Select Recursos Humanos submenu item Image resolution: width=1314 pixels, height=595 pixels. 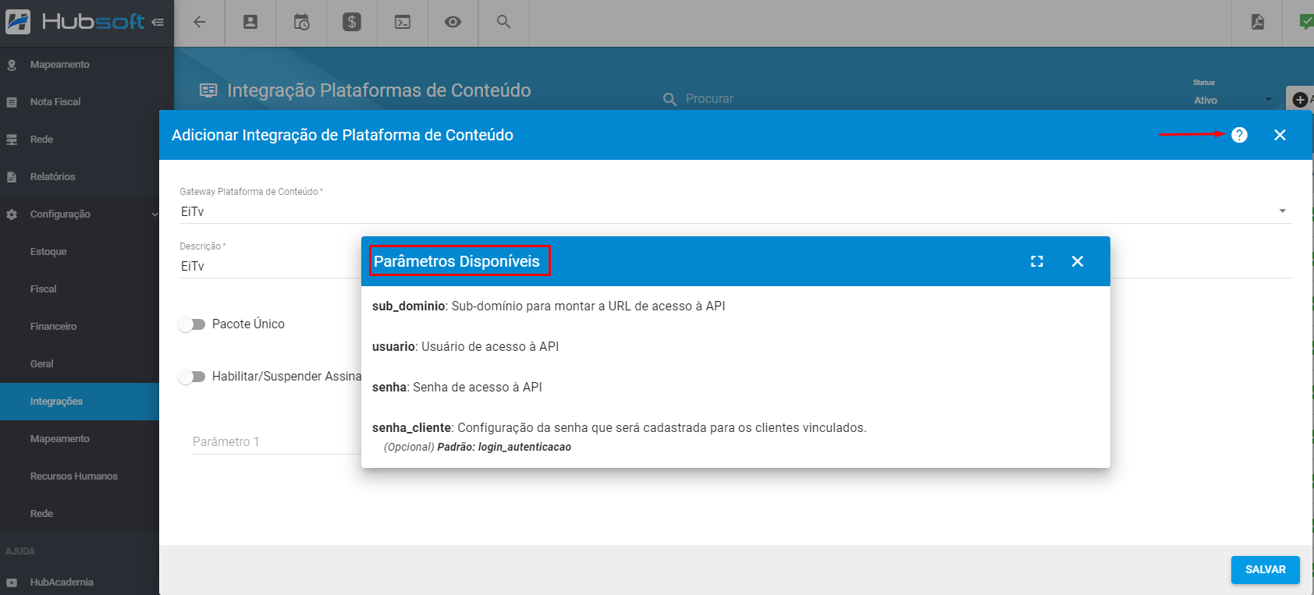[74, 476]
